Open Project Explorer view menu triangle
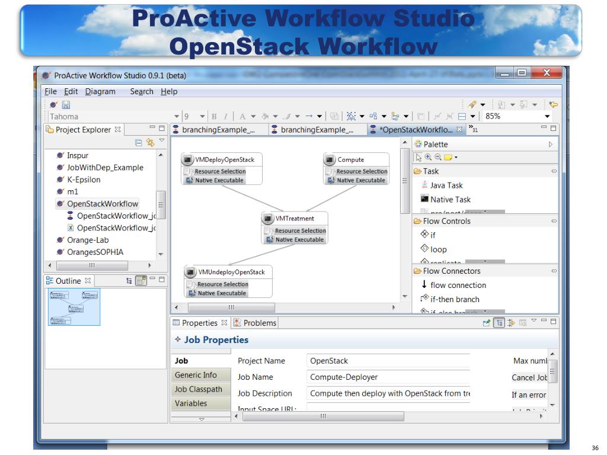The height and width of the screenshot is (455, 607). (x=162, y=140)
